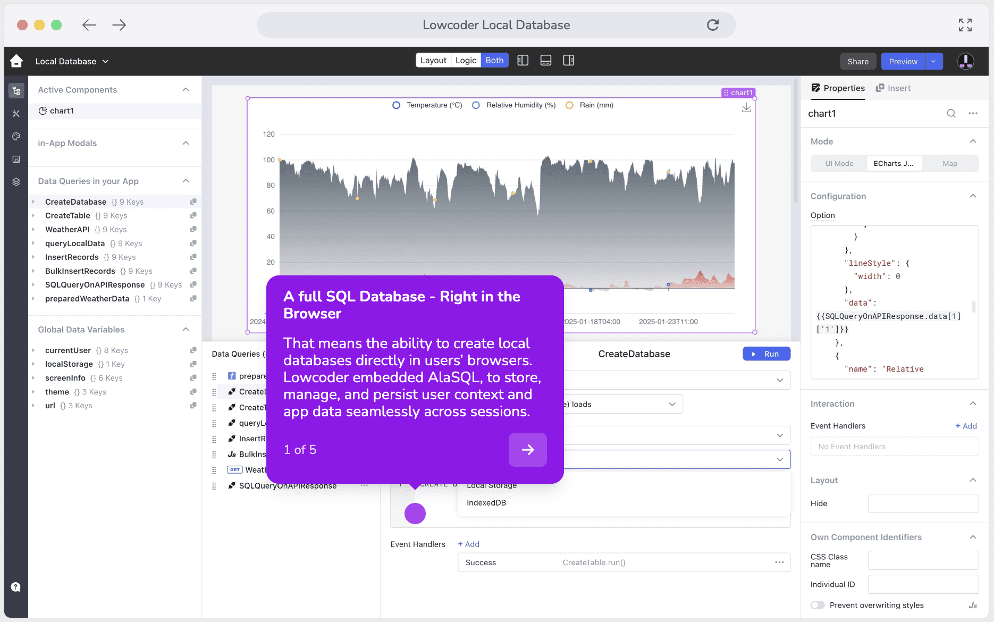994x622 pixels.
Task: Copy the WeatherAPI query data
Action: coord(193,229)
